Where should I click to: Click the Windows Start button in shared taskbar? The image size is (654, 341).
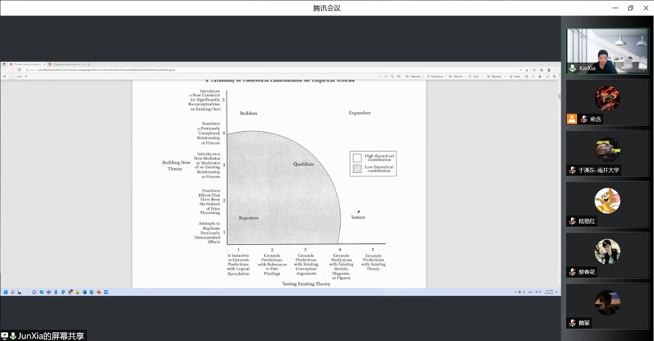click(x=5, y=292)
